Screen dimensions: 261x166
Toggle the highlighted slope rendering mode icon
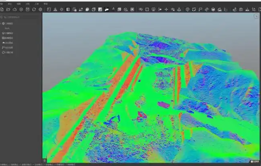click(x=107, y=9)
